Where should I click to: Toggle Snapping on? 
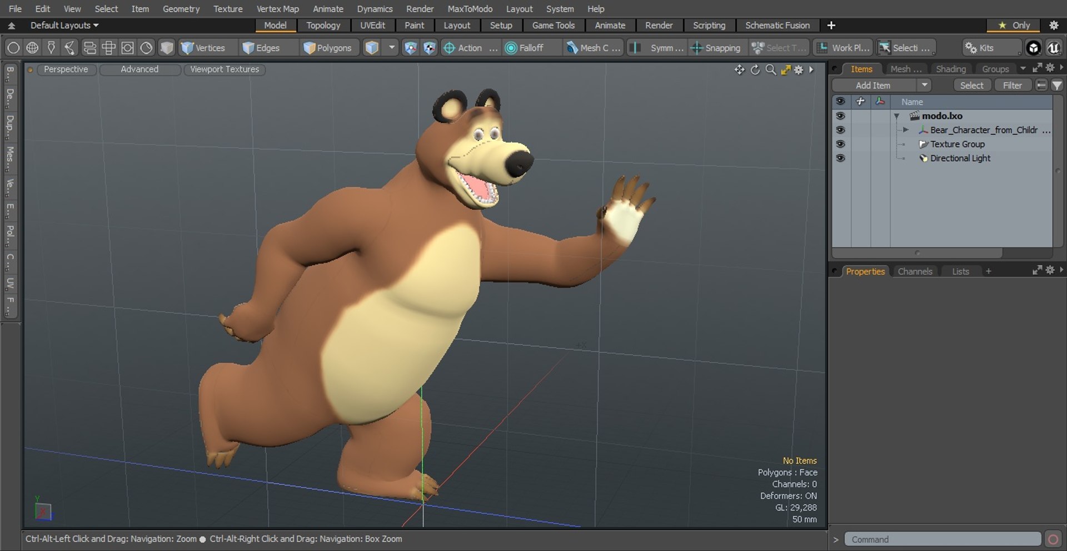click(x=716, y=48)
